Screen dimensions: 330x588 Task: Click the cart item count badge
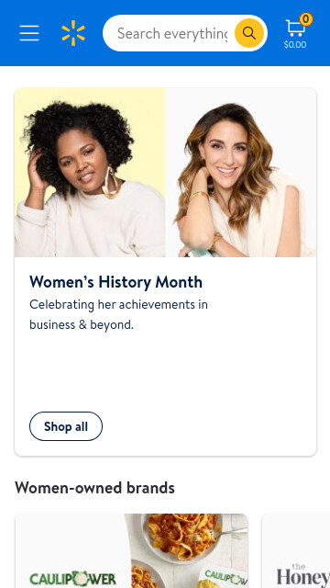coord(306,19)
